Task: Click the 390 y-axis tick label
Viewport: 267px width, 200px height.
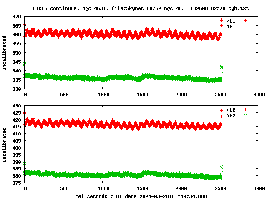Action: (17, 162)
